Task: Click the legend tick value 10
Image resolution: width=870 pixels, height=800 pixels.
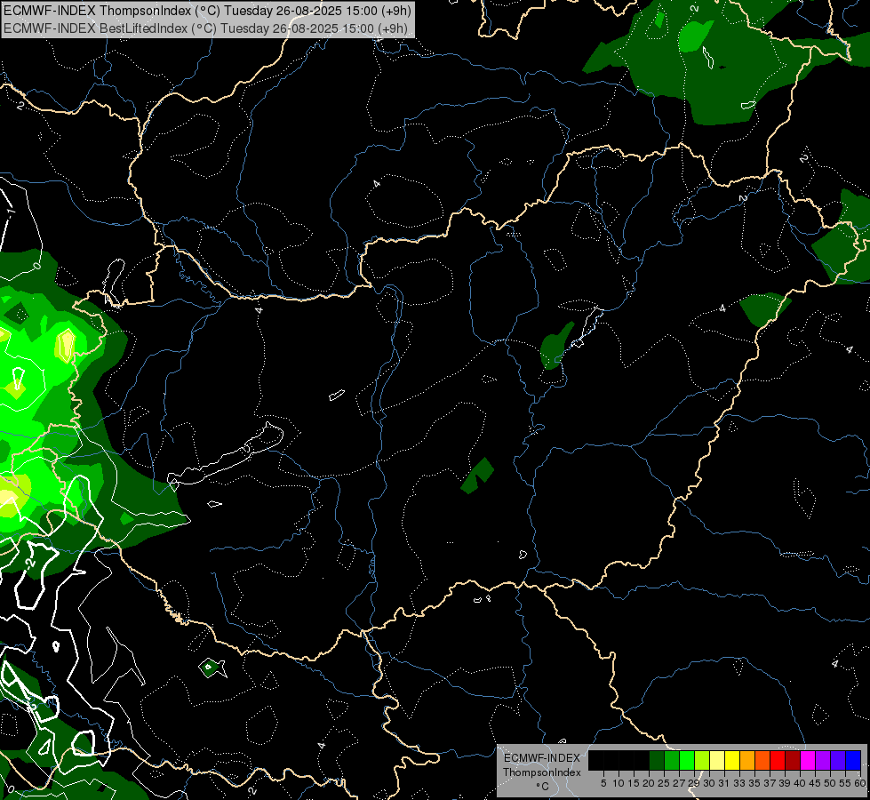Action: [619, 783]
